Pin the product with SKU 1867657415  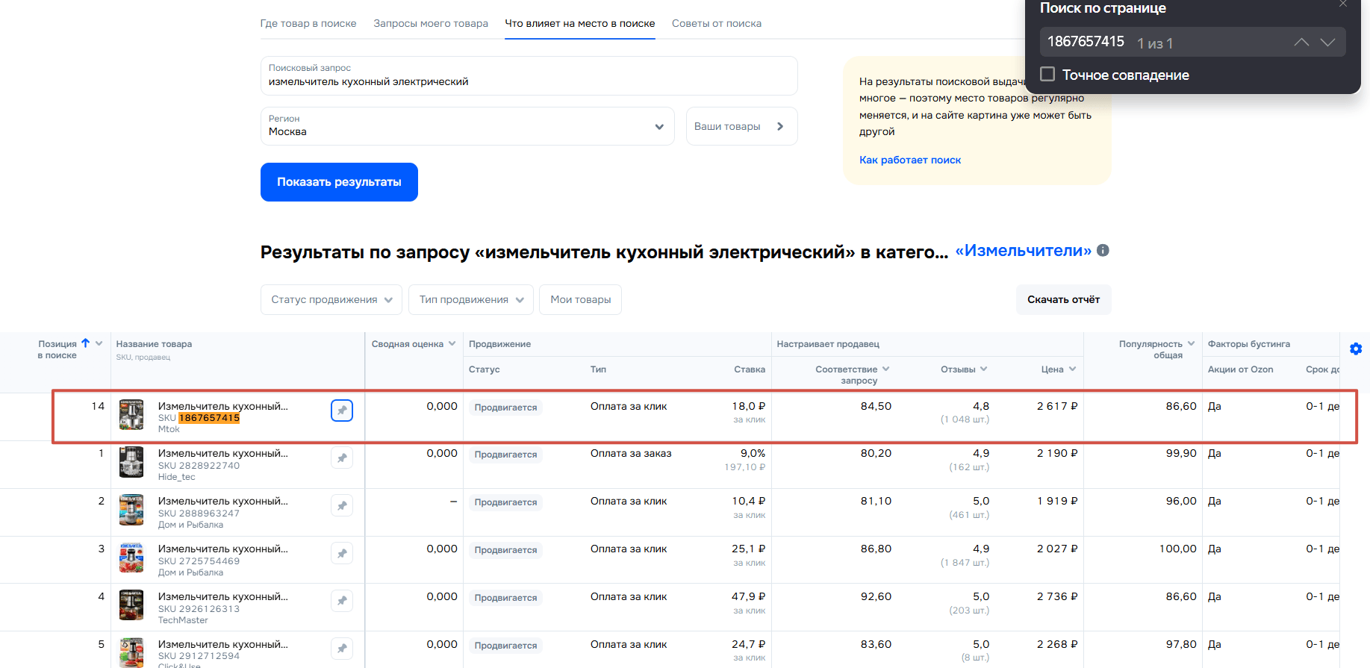pyautogui.click(x=342, y=411)
